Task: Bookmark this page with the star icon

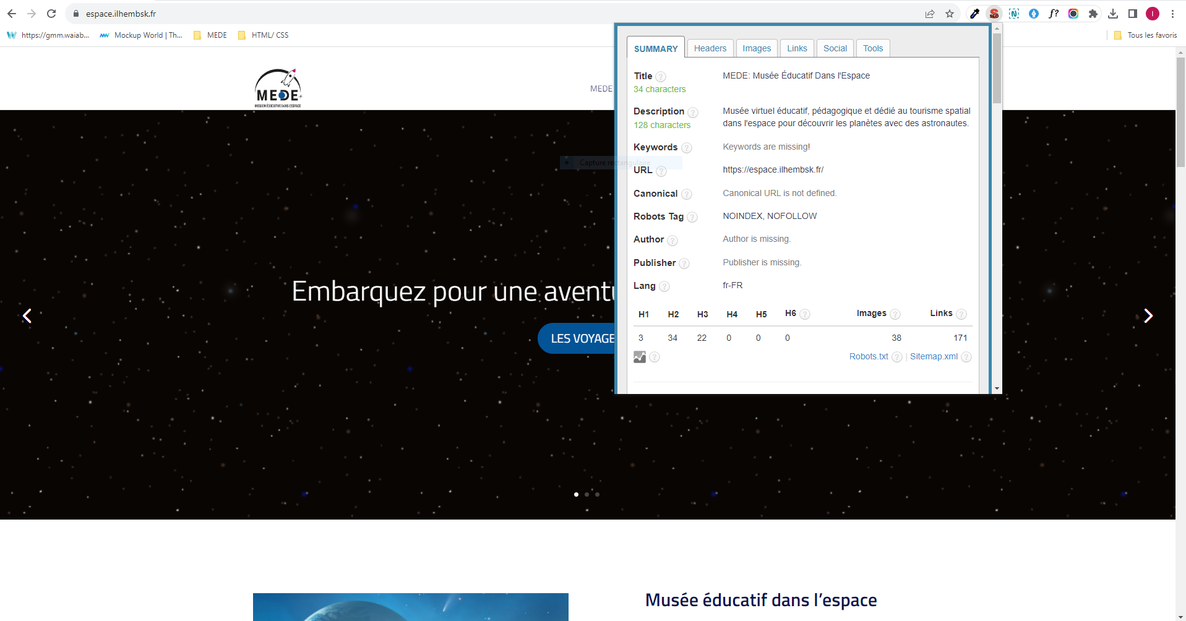Action: coord(950,14)
